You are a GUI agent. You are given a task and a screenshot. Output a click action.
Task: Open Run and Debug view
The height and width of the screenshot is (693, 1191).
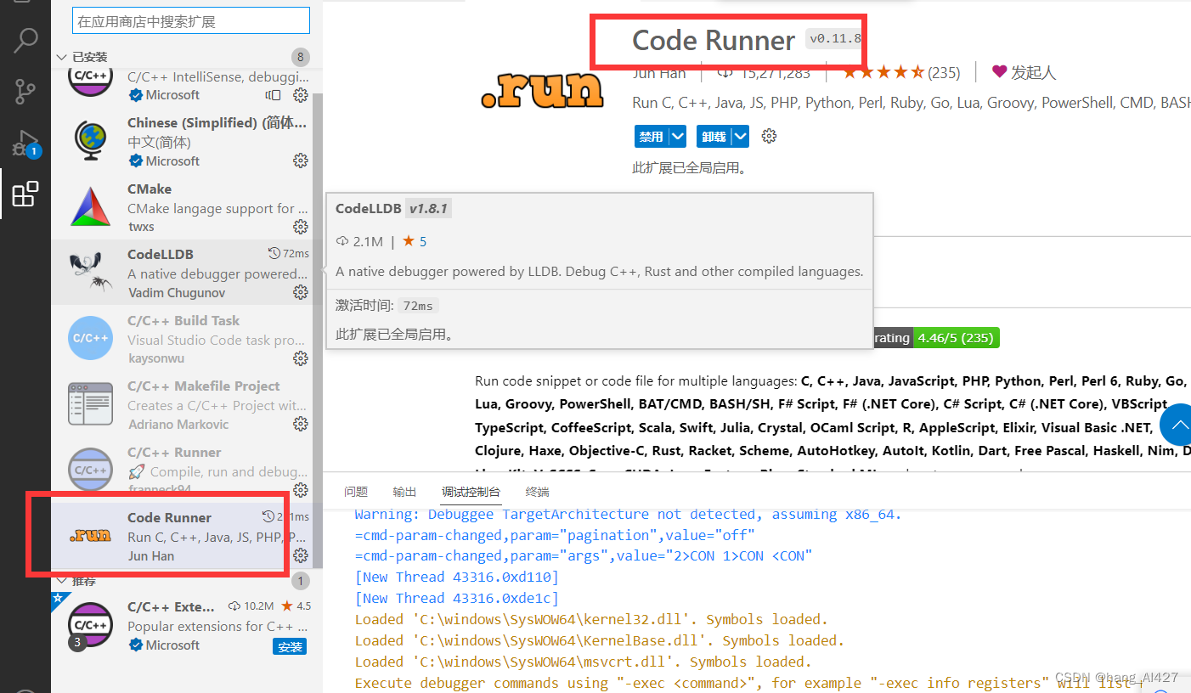click(x=25, y=143)
